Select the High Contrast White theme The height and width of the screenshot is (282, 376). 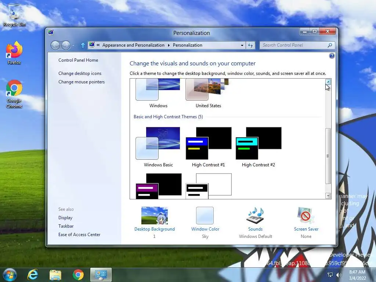coord(209,186)
